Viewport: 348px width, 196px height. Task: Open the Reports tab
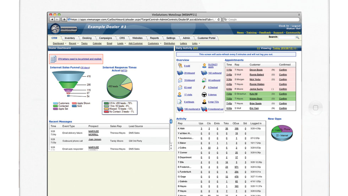coord(154,38)
